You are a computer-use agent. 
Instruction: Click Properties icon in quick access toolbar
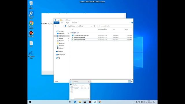pos(59,20)
